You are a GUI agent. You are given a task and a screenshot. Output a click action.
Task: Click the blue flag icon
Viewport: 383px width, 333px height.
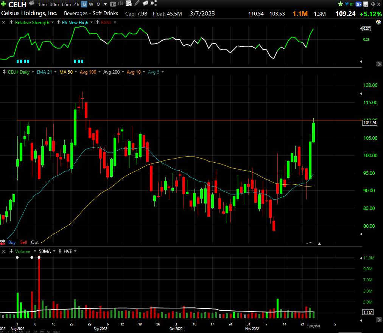[347, 4]
